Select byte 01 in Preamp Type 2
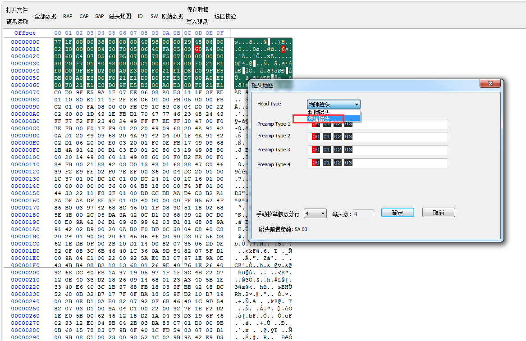Viewport: 526px width, 341px height. 327,136
